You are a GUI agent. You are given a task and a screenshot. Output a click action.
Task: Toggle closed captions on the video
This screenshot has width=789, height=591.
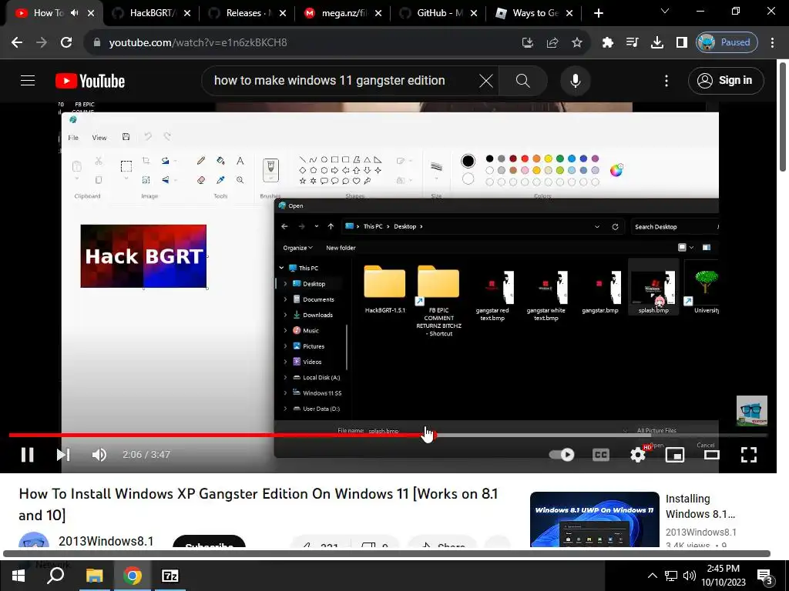pos(601,454)
